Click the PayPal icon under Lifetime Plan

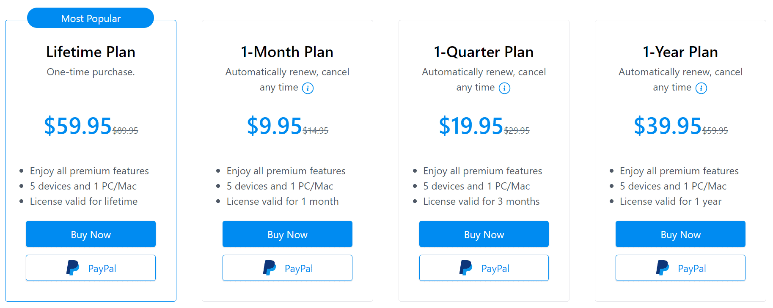(72, 267)
